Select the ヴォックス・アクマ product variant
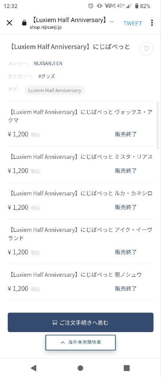 (x=81, y=124)
